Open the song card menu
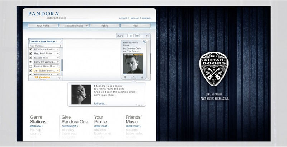Screen dimensions: 287x147 point(133,78)
